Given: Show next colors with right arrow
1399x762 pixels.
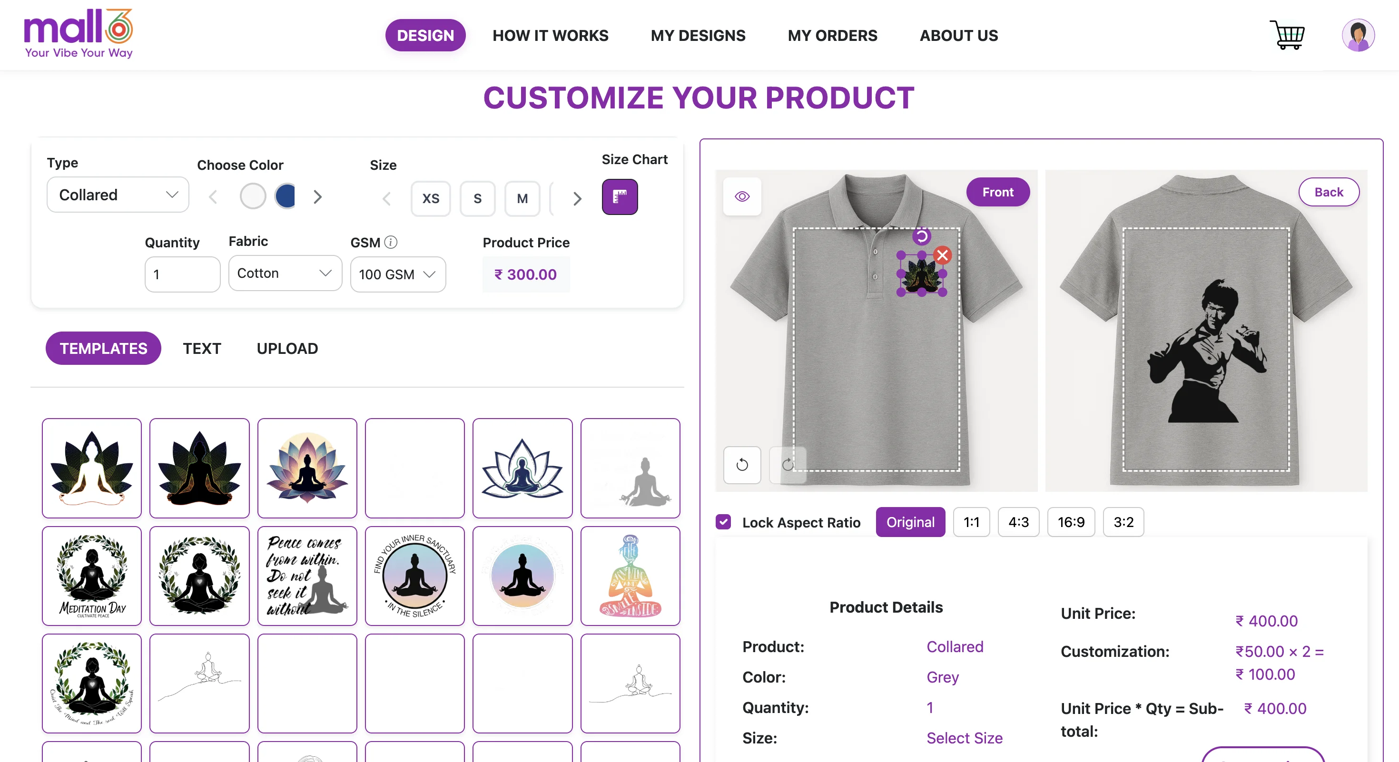Looking at the screenshot, I should point(318,197).
